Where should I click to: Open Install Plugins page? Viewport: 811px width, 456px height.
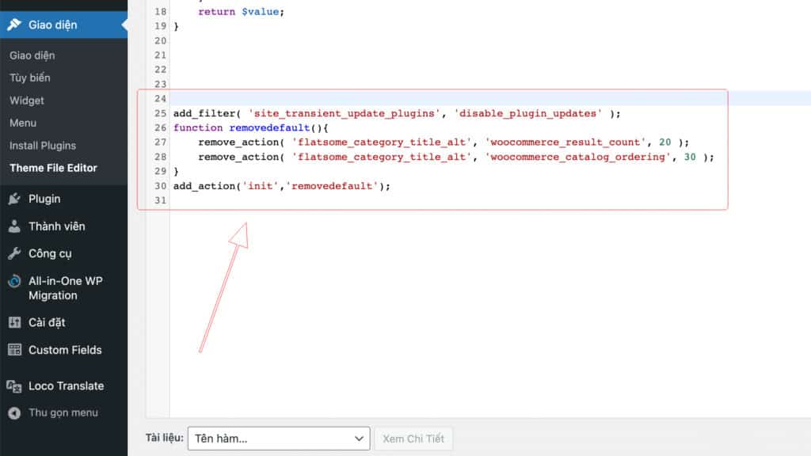[x=43, y=146]
